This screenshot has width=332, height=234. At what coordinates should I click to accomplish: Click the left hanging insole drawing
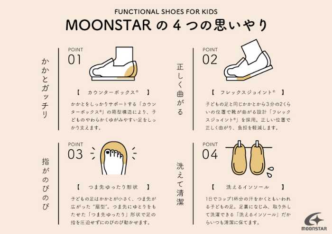tap(240, 158)
